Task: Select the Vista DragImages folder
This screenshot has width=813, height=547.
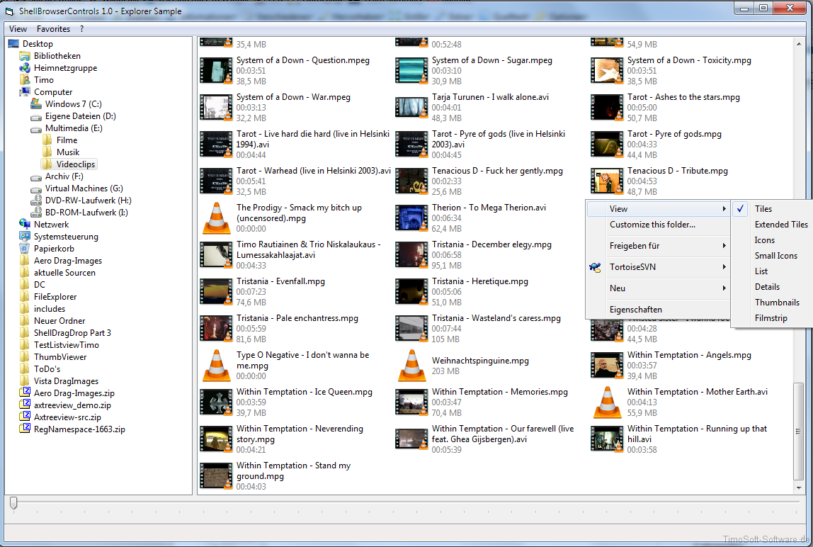Action: (66, 381)
